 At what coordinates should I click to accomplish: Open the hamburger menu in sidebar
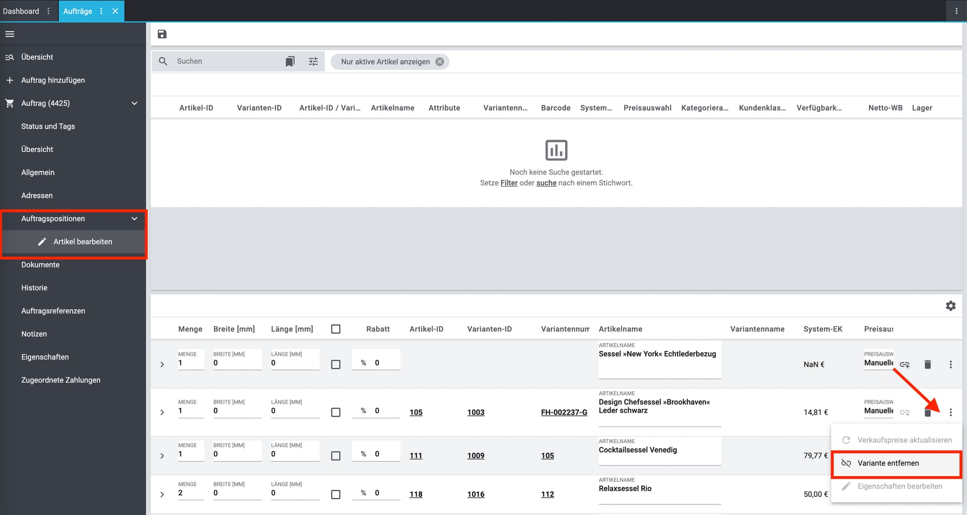coord(10,34)
